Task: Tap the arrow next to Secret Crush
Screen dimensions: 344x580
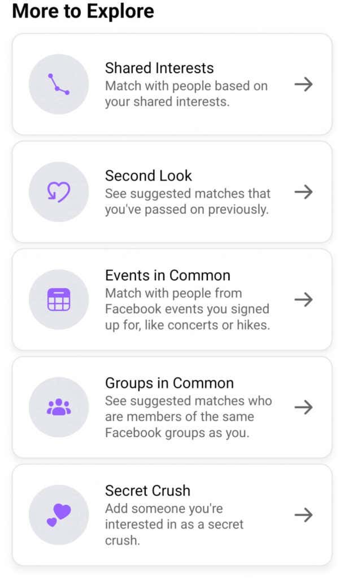Action: tap(304, 515)
